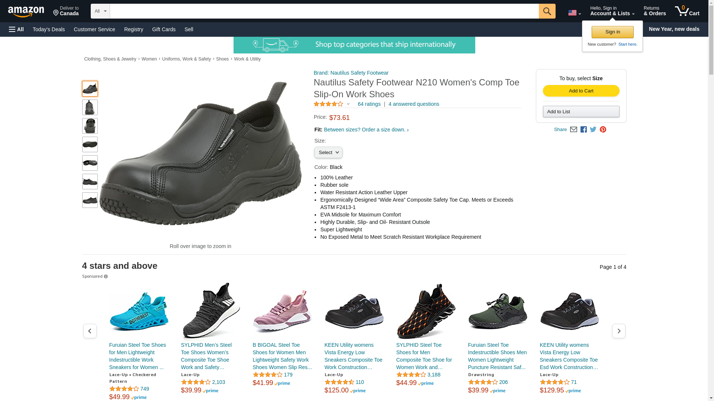This screenshot has height=401, width=714.
Task: Expand search category All dropdown
Action: pos(100,11)
